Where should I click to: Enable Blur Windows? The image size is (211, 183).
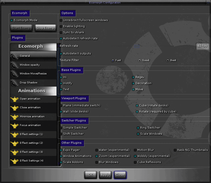(96, 162)
